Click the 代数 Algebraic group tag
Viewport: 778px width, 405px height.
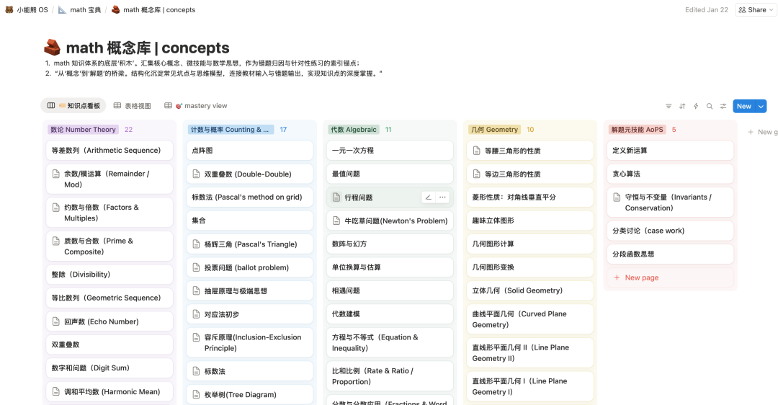[x=353, y=130]
